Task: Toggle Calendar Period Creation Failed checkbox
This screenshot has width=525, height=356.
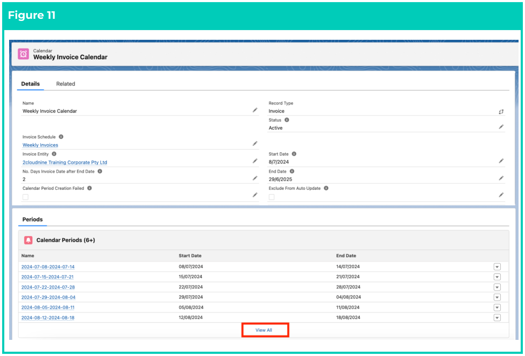Action: (x=25, y=197)
